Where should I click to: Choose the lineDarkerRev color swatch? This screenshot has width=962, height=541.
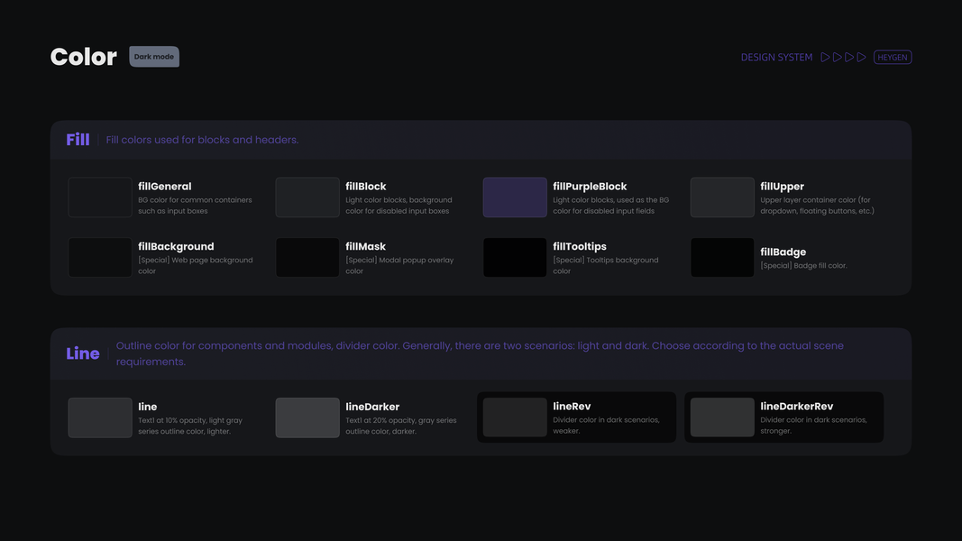(722, 417)
